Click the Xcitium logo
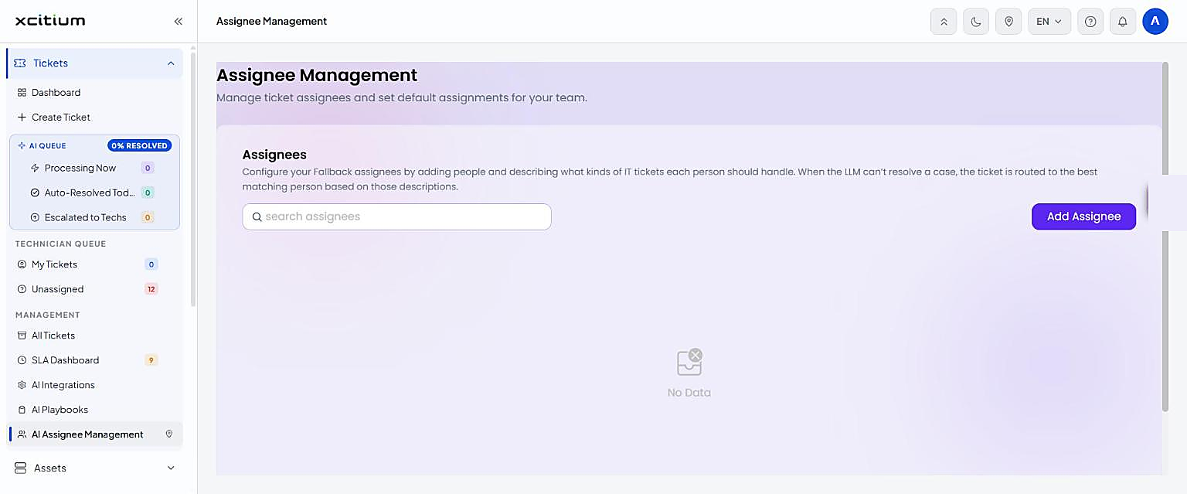The image size is (1187, 494). coord(50,21)
